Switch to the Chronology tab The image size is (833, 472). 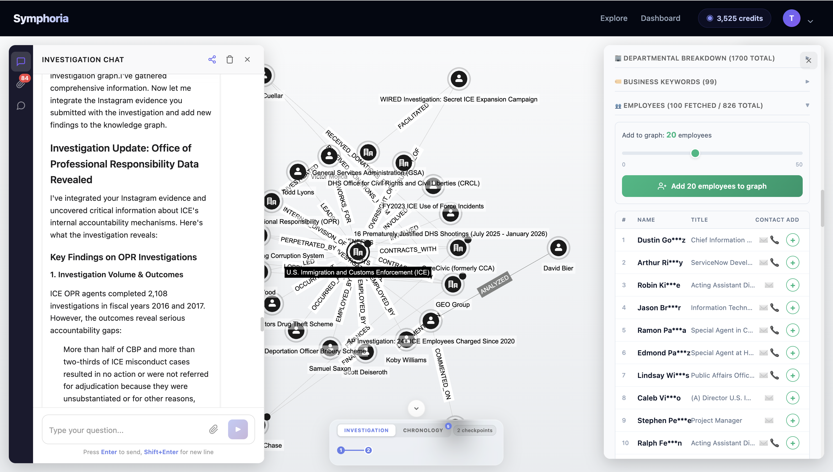(x=423, y=430)
